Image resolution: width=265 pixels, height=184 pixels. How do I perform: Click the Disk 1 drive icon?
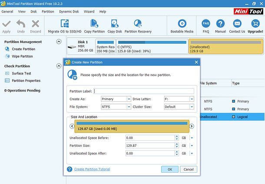[x=72, y=47]
